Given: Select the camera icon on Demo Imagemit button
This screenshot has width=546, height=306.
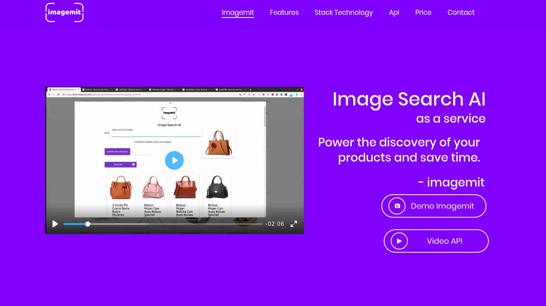Looking at the screenshot, I should [396, 206].
